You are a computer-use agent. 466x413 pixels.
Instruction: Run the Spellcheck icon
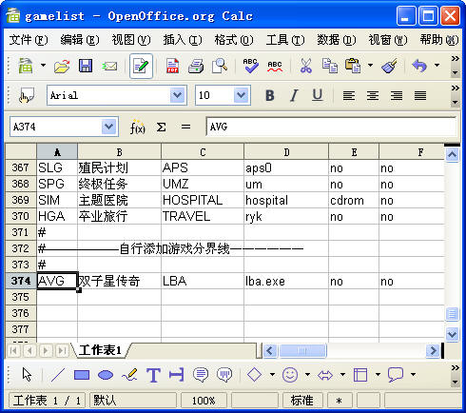pyautogui.click(x=250, y=66)
